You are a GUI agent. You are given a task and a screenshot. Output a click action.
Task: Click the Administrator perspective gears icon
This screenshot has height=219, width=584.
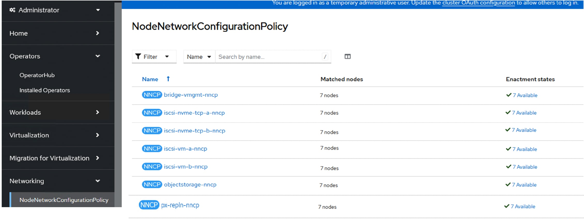click(x=12, y=10)
